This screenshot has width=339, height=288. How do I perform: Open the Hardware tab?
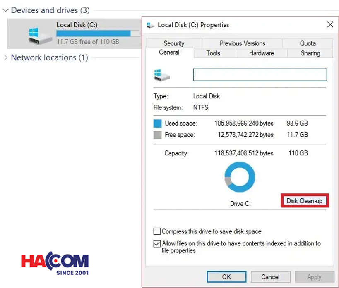click(261, 53)
